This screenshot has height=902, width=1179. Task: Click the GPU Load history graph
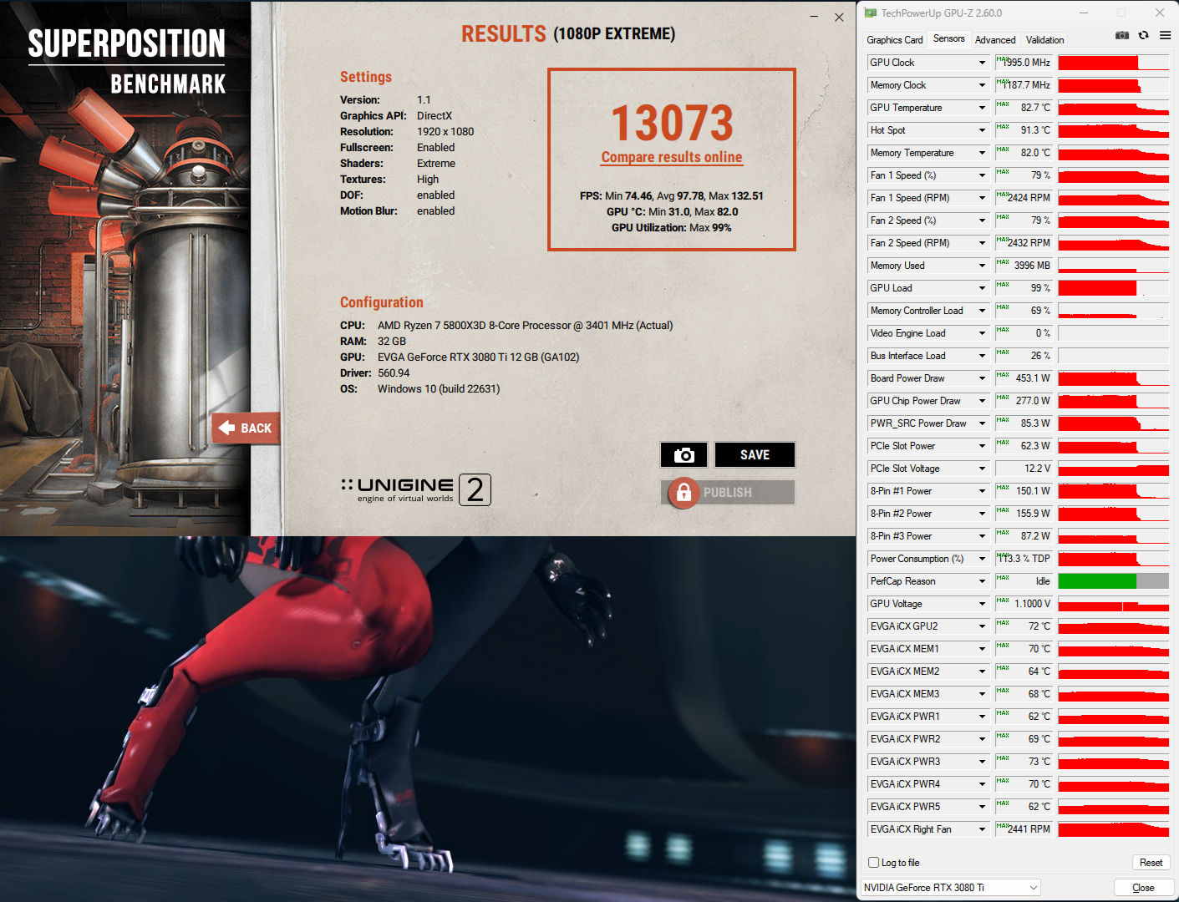(x=1113, y=288)
